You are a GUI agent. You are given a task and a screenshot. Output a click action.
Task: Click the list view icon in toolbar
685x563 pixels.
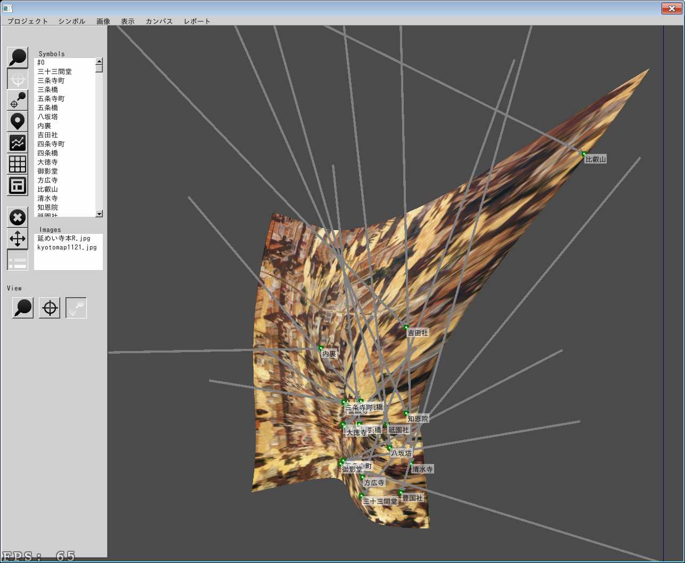pyautogui.click(x=18, y=260)
